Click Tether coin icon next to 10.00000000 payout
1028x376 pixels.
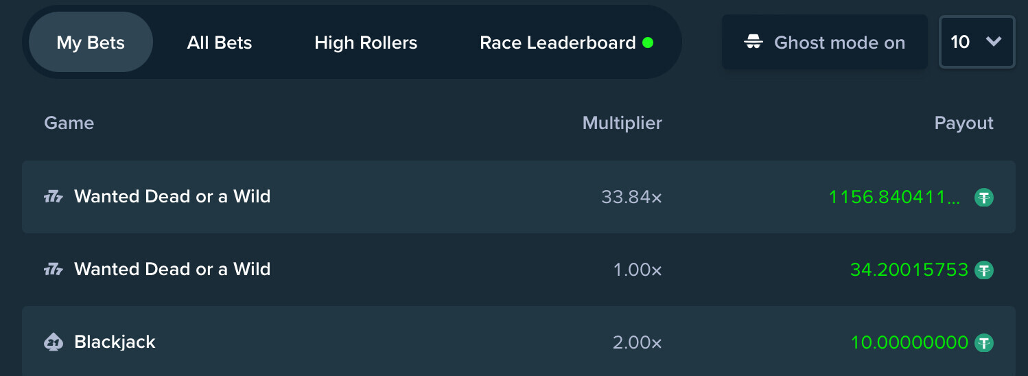tap(984, 342)
